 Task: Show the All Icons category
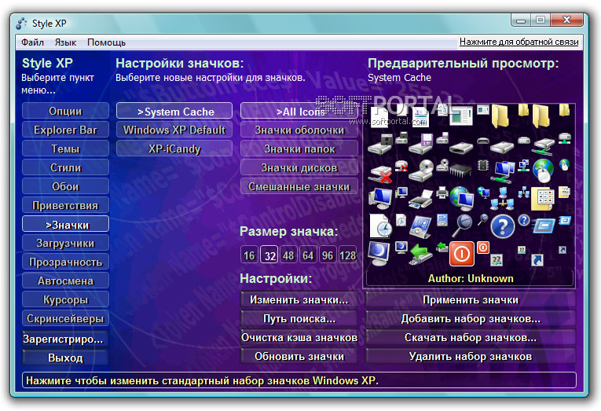(300, 111)
